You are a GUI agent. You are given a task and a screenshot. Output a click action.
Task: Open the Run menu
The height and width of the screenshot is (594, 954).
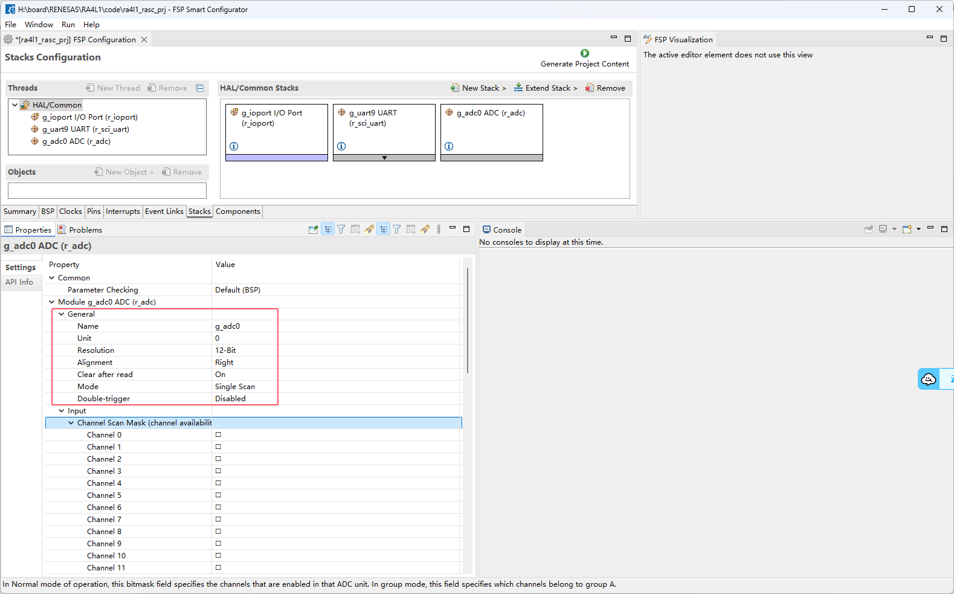(x=68, y=25)
